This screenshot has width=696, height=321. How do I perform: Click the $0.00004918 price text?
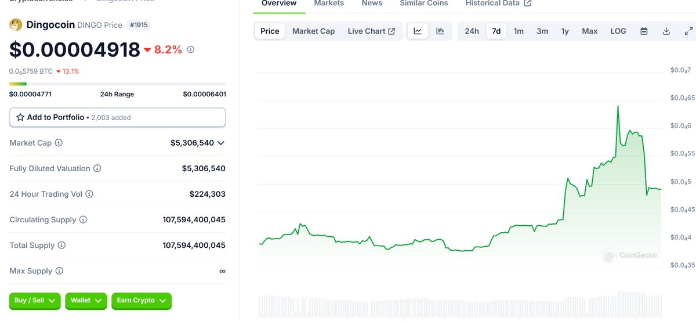tap(75, 50)
